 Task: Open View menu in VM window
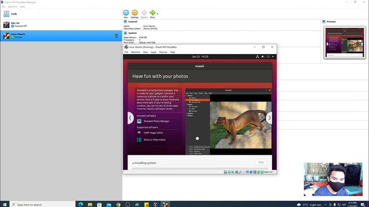pyautogui.click(x=145, y=52)
